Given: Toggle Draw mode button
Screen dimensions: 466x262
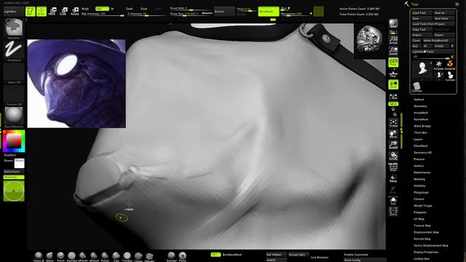Looking at the screenshot, I should (x=42, y=12).
